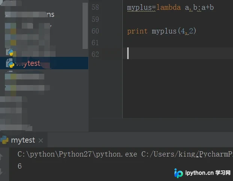
Task: Click the python.exe command line in console
Action: pos(125,154)
